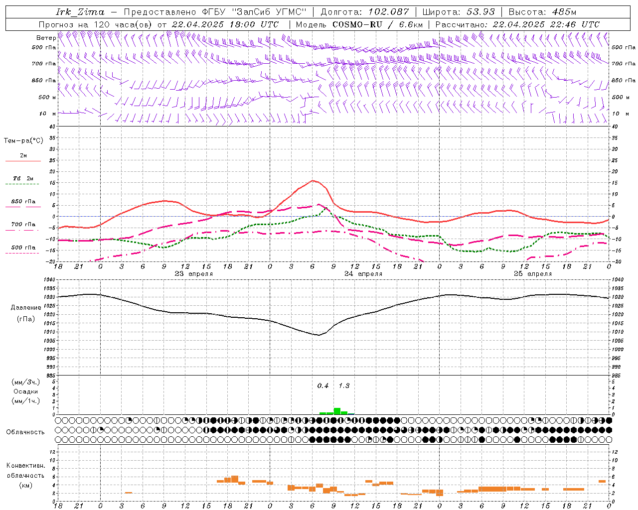Click the "(мм/3ч.)" precipitation unit label
This screenshot has height=510, width=638.
click(x=26, y=382)
